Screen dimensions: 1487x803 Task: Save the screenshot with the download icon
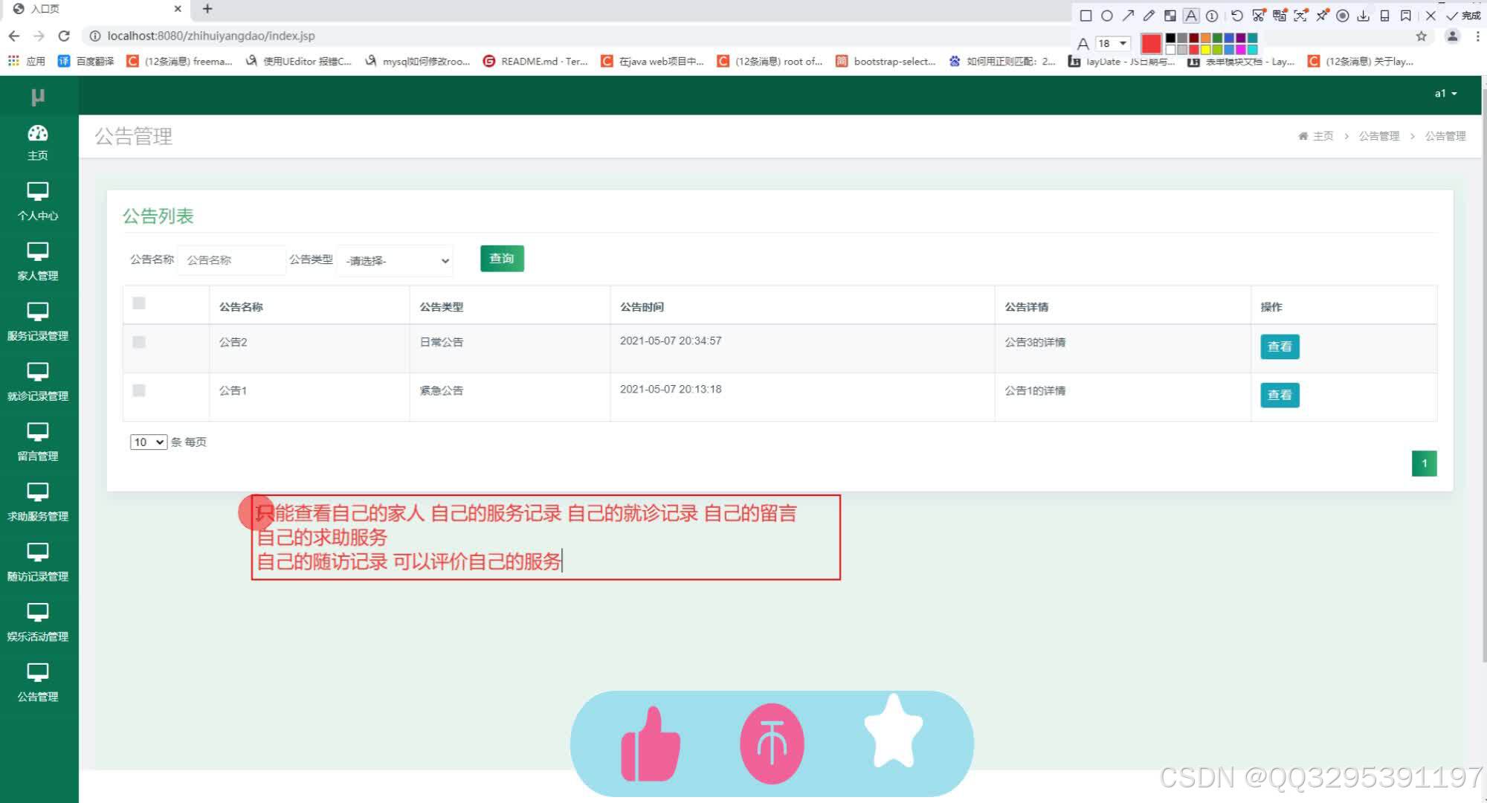click(x=1363, y=16)
